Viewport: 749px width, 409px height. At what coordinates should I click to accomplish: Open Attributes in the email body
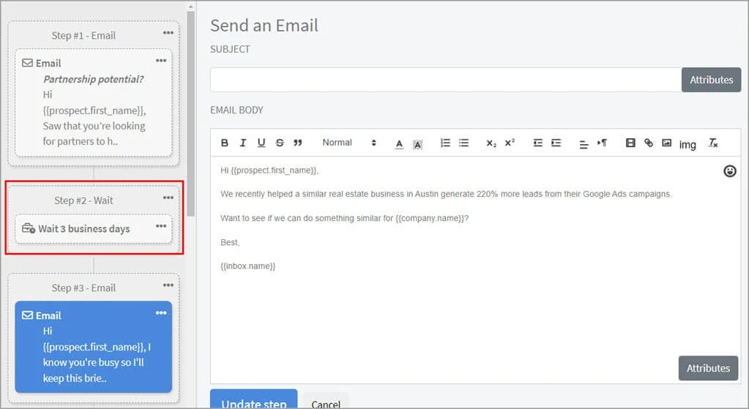pos(708,368)
